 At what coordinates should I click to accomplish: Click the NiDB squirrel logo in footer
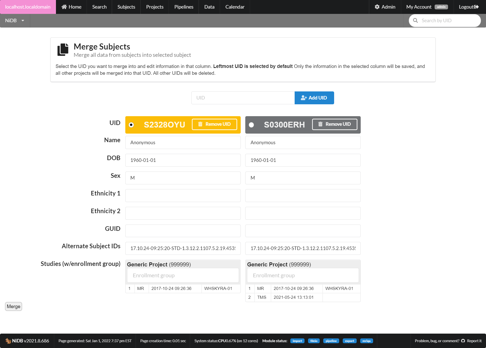click(8, 341)
